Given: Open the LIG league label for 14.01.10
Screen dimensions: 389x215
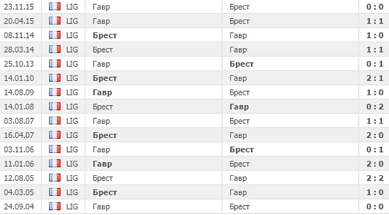Looking at the screenshot, I should 72,78.
